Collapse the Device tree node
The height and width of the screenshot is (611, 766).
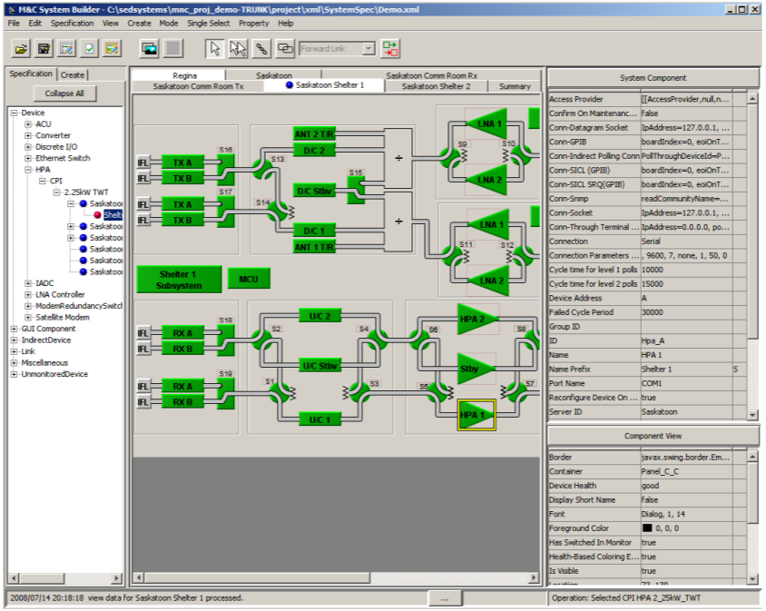pos(15,113)
